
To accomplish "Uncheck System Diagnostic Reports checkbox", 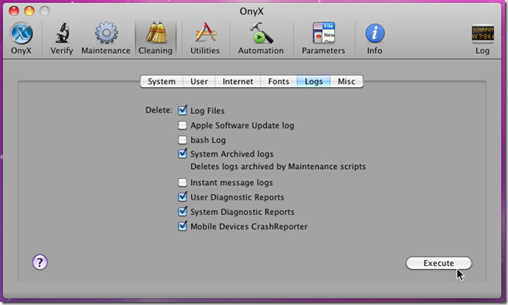I will click(182, 212).
